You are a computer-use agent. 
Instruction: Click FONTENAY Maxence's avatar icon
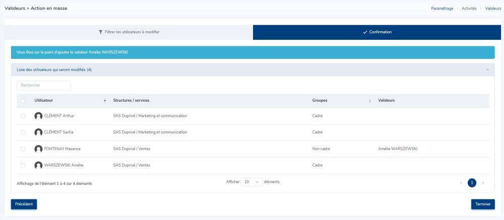38,149
